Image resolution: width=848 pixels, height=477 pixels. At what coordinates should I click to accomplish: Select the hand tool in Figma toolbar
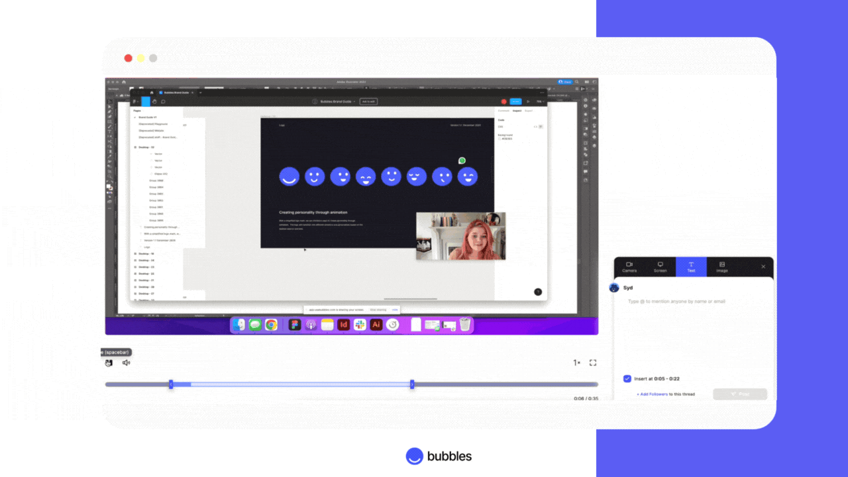click(154, 101)
